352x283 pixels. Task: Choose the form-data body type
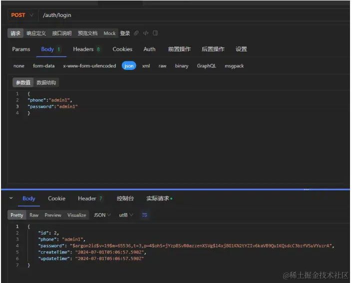(x=44, y=66)
